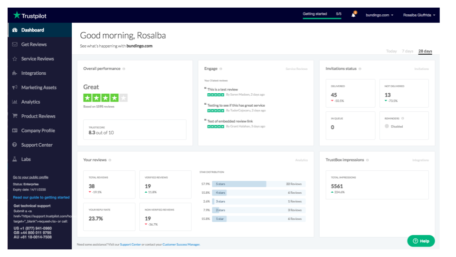
Task: Click the 3 stars distribution bar
Action: pos(258,201)
